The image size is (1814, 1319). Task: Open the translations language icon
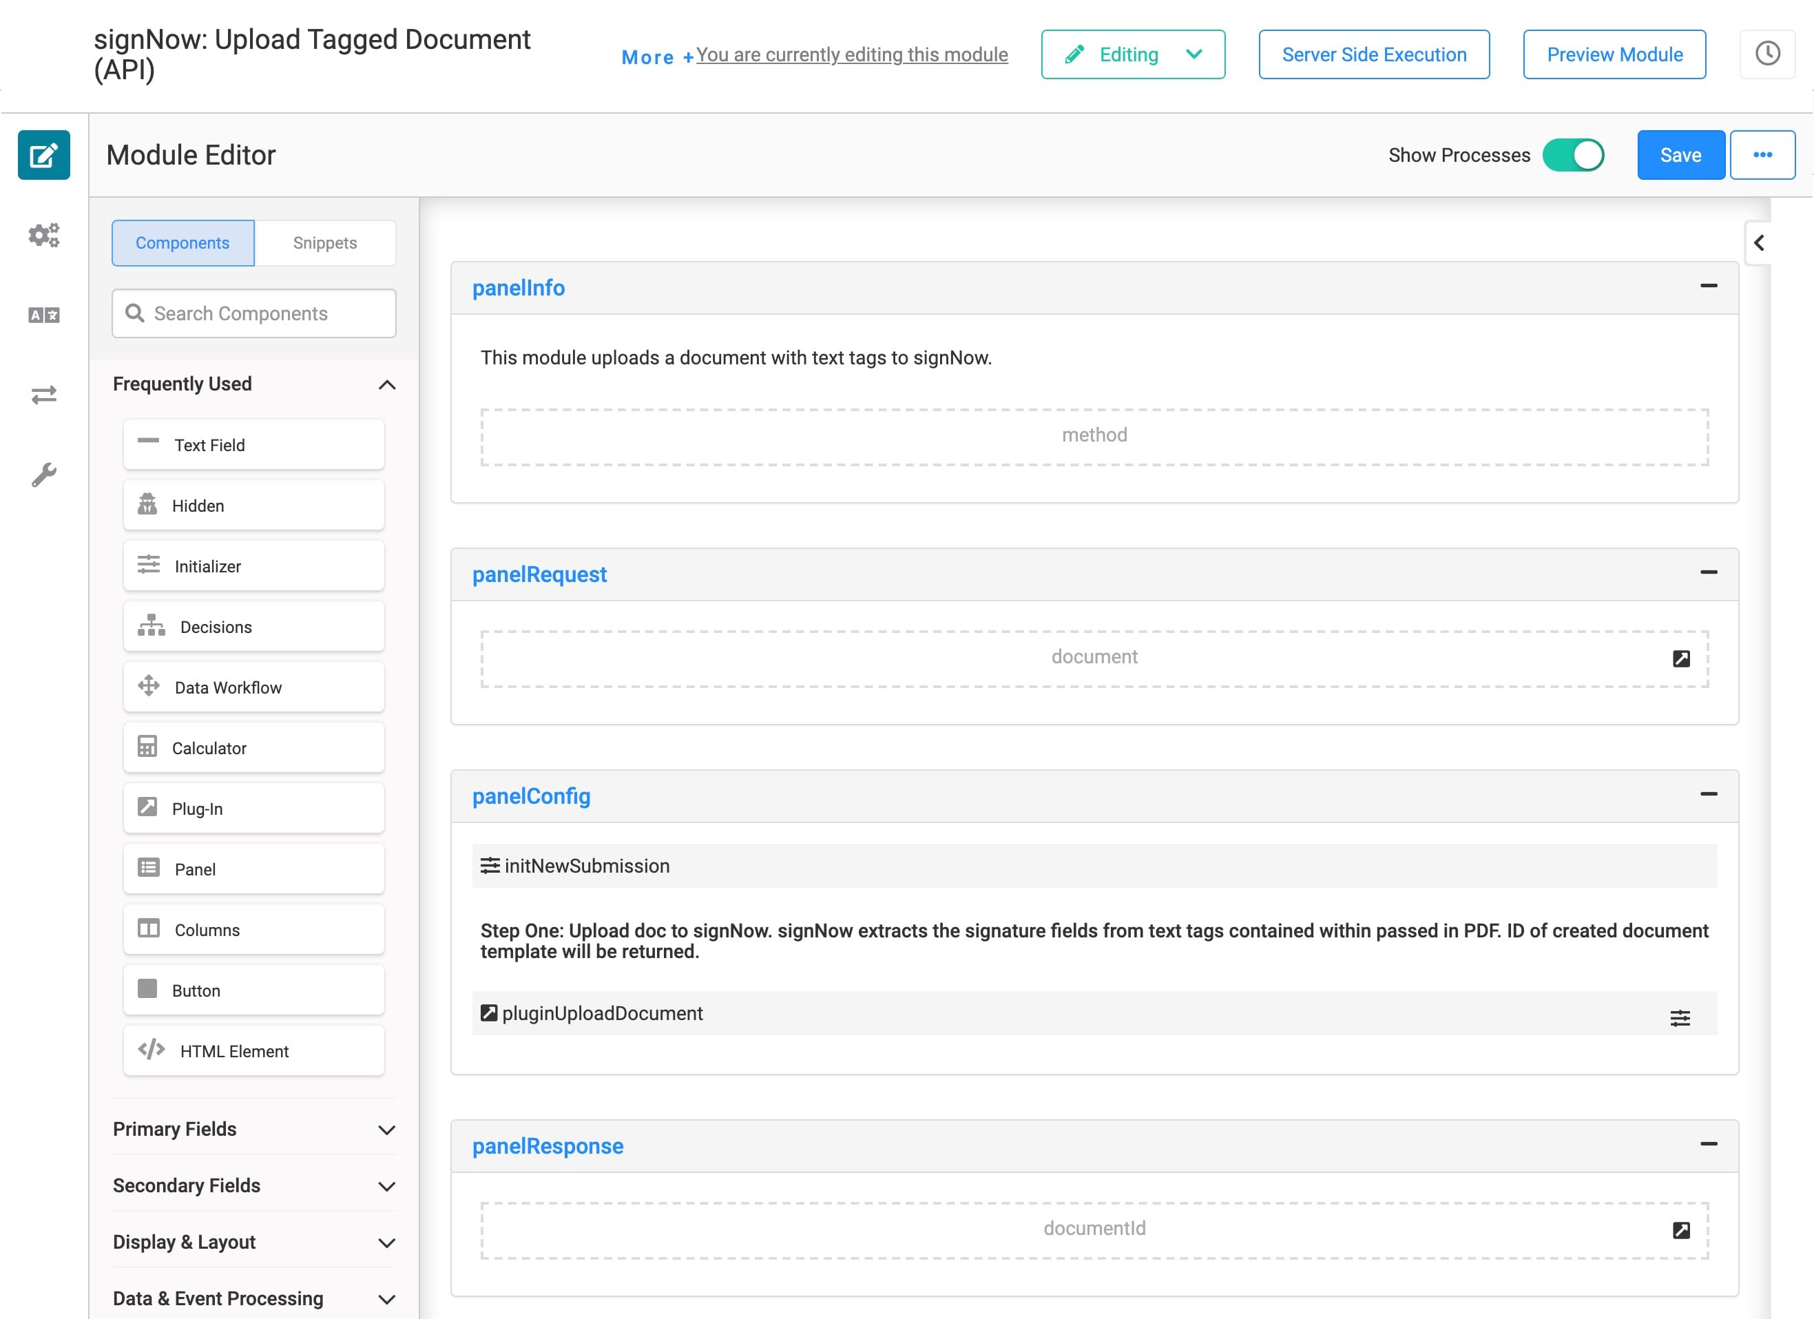44,315
